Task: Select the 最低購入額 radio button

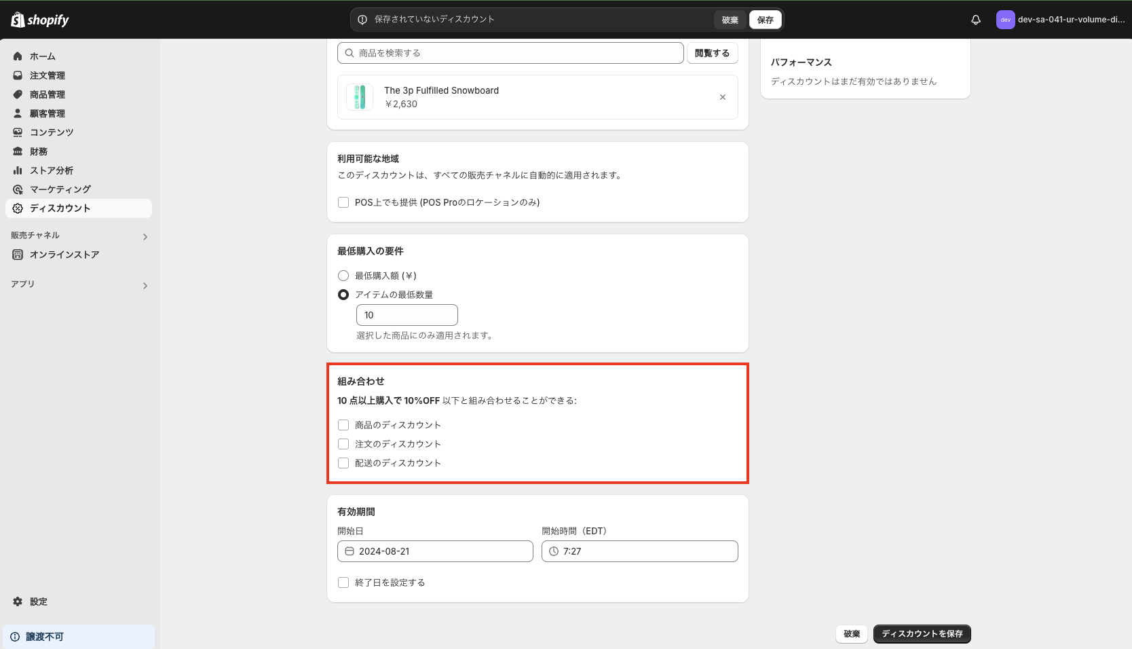Action: tap(343, 276)
